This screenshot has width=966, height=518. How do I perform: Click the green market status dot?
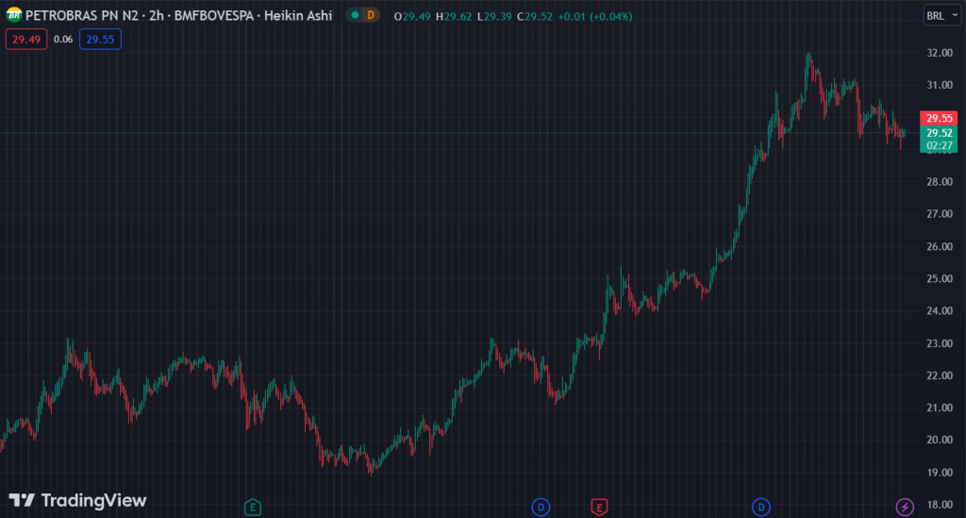click(x=355, y=15)
